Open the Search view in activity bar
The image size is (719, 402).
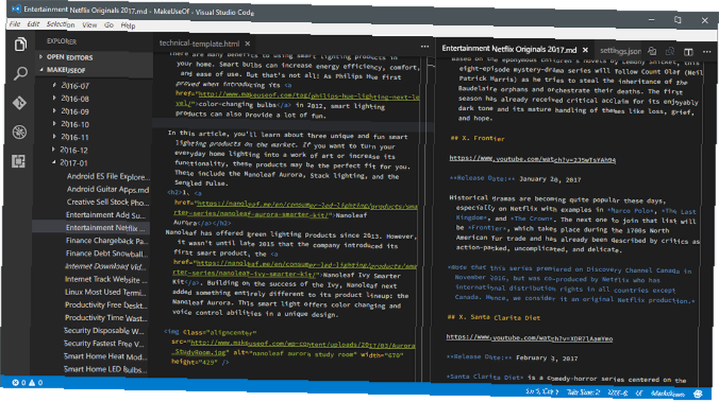tap(20, 73)
